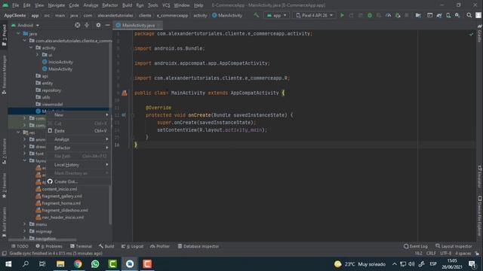Viewport: 483px width, 271px height.
Task: Toggle the Build Variants side tab
Action: (4, 223)
